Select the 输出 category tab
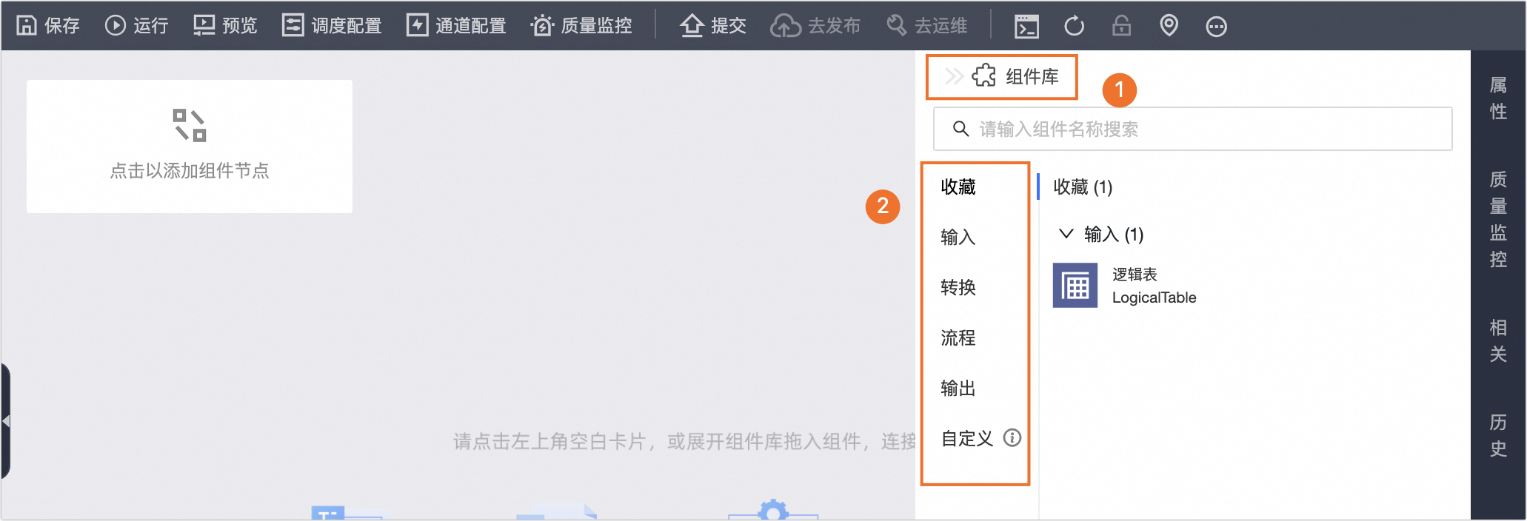The image size is (1527, 521). point(958,389)
